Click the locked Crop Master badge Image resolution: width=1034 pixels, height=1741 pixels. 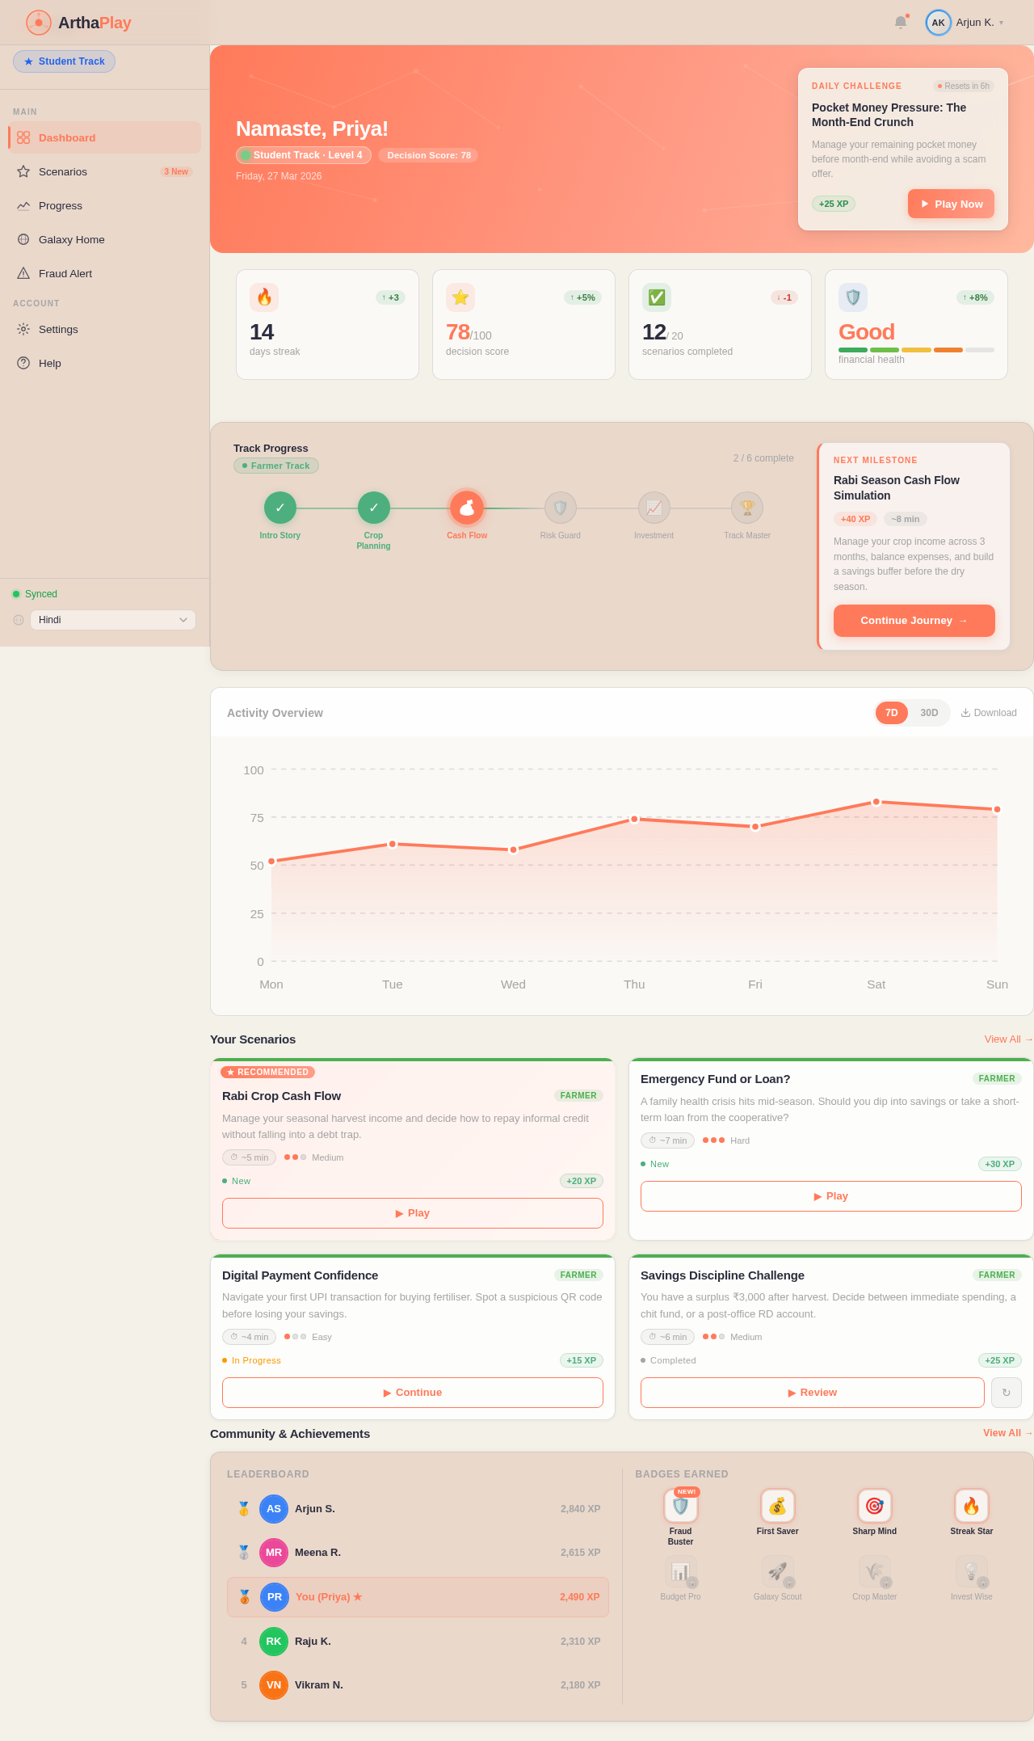pyautogui.click(x=875, y=1572)
